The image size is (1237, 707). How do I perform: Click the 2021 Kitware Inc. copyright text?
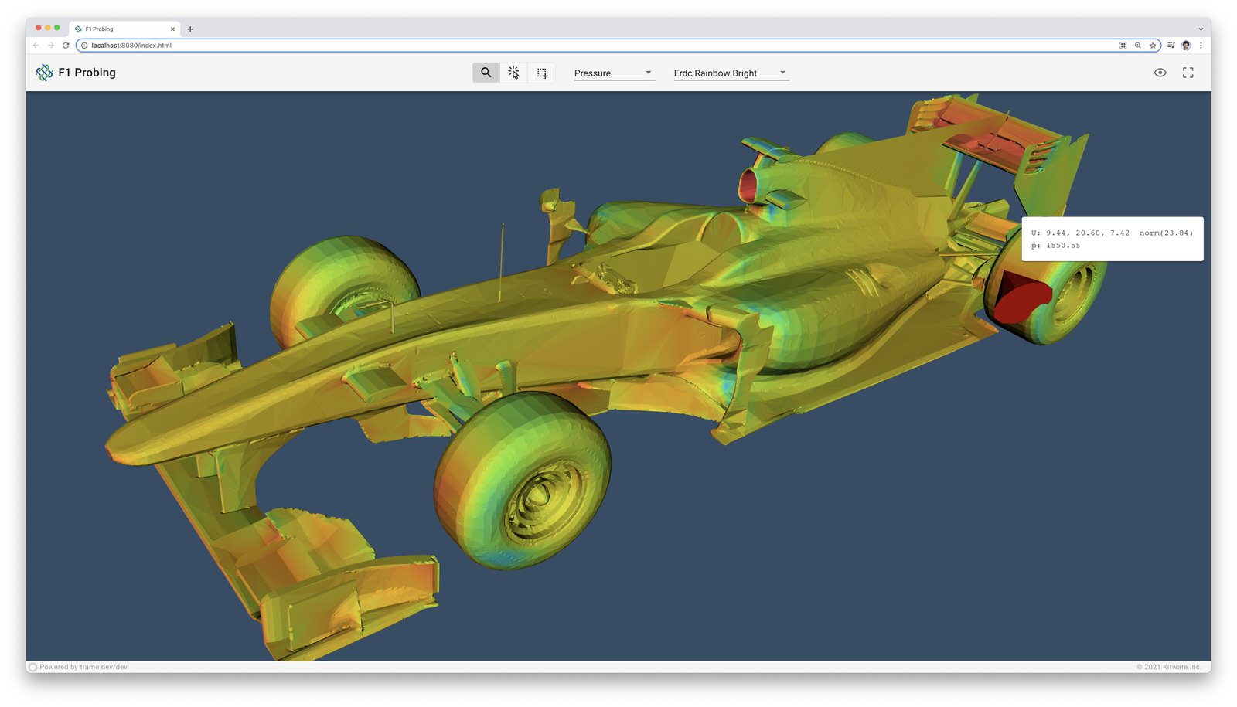(1168, 667)
